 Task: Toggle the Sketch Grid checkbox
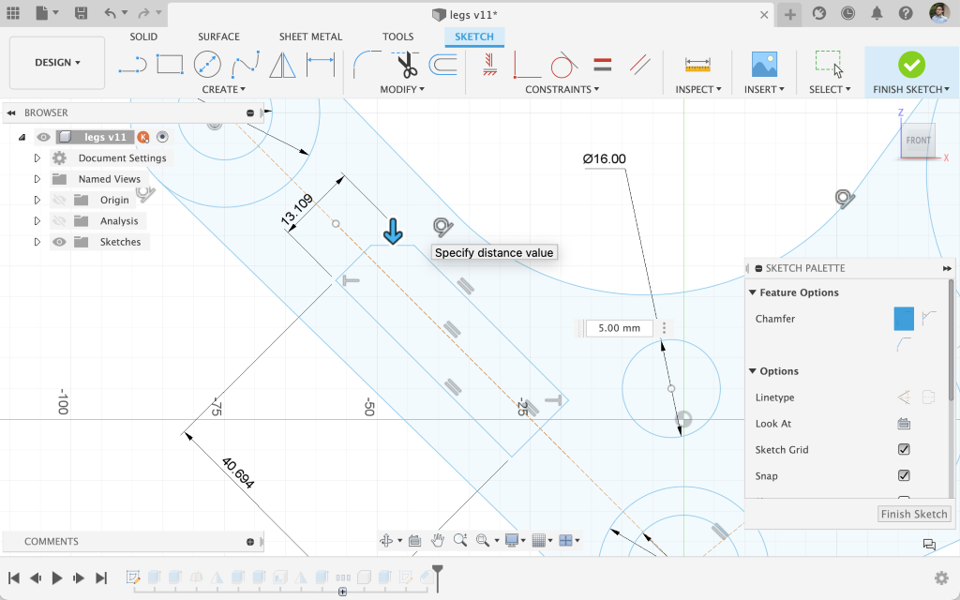pos(904,450)
